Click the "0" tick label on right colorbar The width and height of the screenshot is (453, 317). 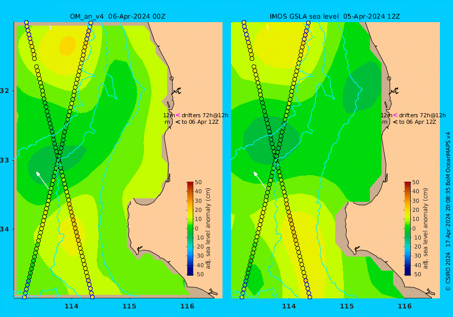click(414, 228)
